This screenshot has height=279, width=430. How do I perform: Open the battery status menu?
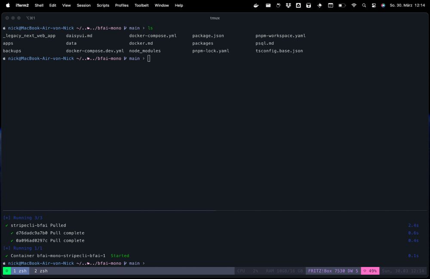(342, 5)
